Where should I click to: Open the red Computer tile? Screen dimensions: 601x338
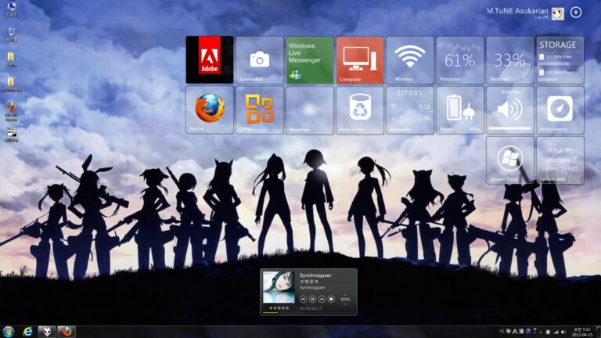pyautogui.click(x=360, y=59)
